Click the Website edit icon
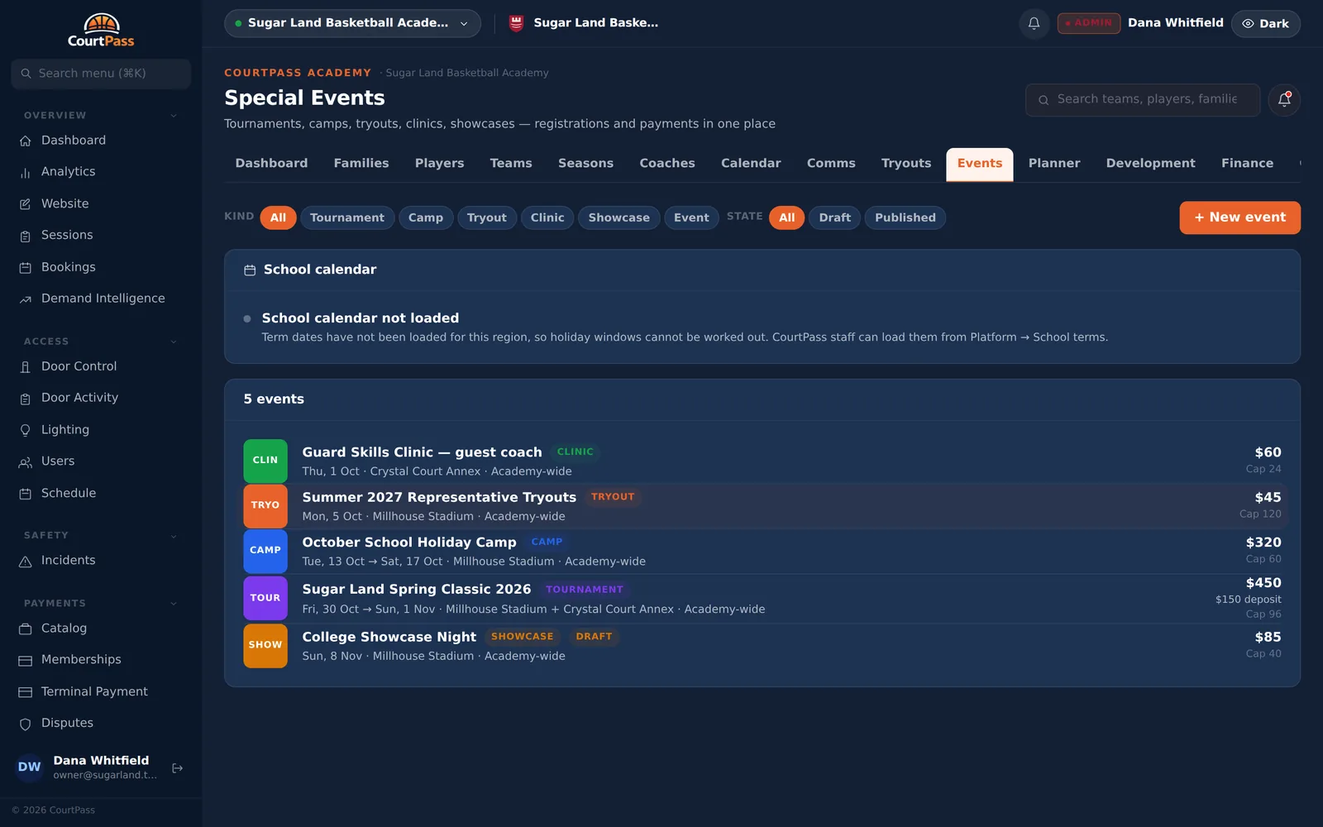Screen dimensions: 1323x827 (x=26, y=204)
